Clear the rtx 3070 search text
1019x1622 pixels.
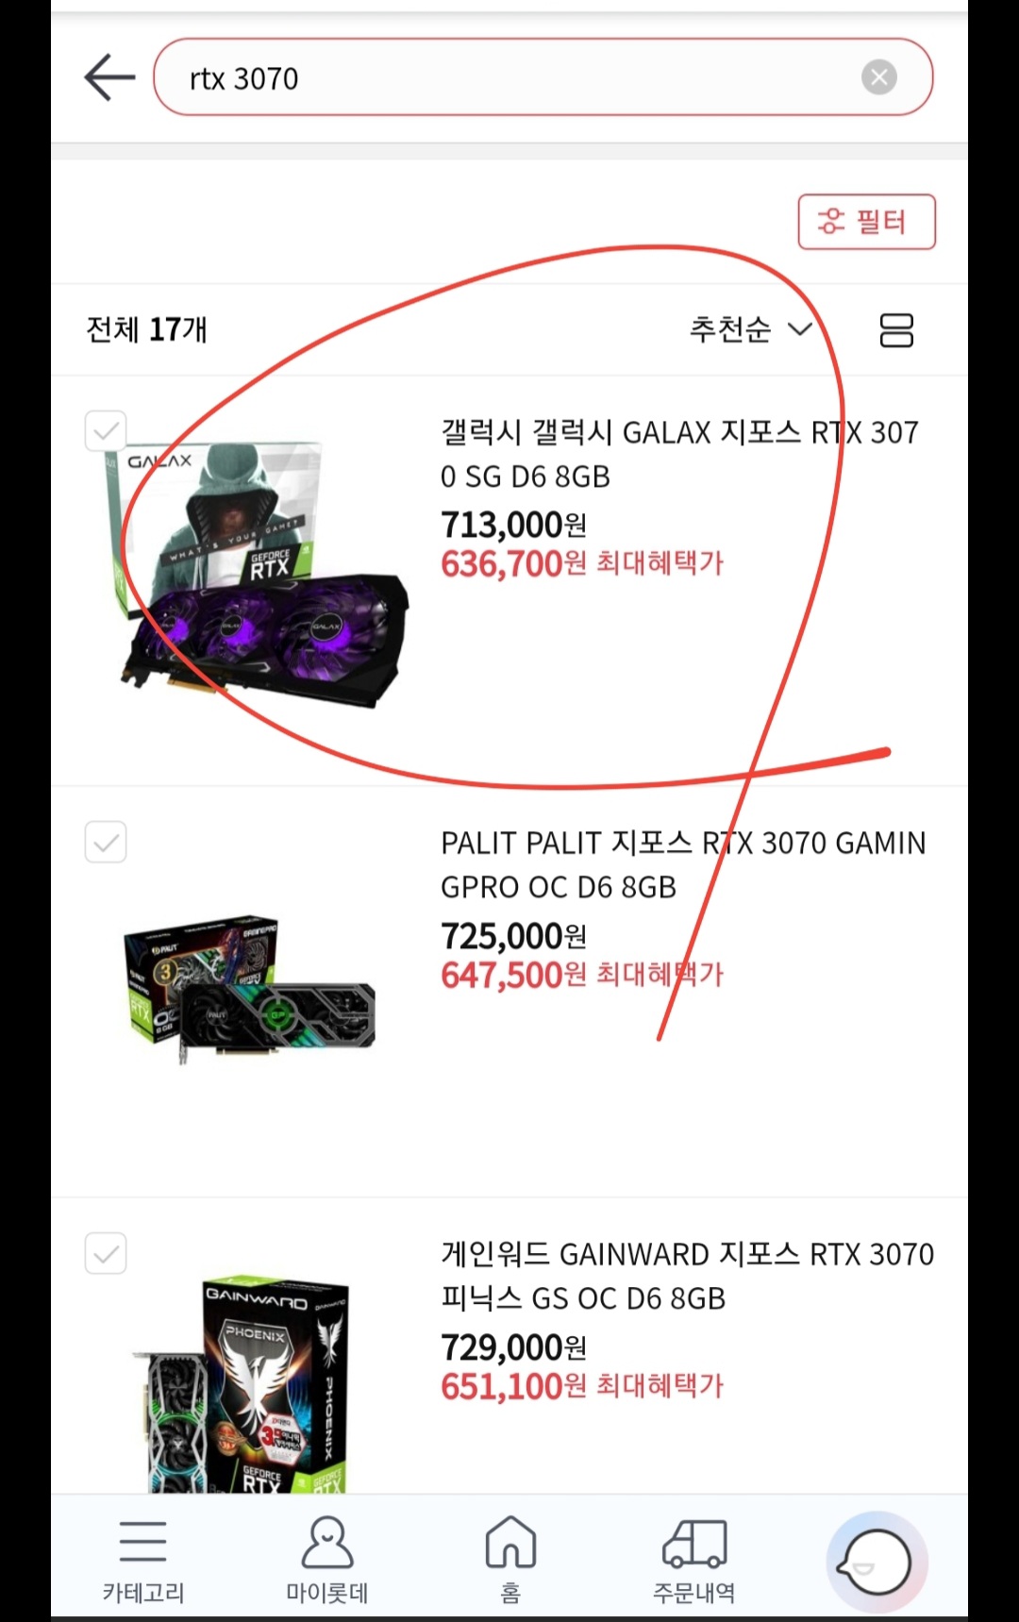coord(878,77)
